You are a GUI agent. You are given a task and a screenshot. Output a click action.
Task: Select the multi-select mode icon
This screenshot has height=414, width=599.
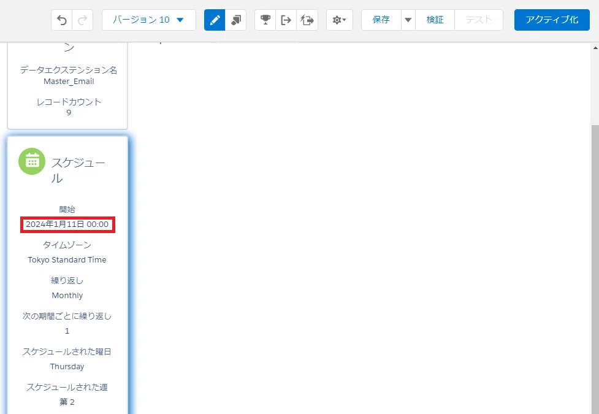[235, 20]
